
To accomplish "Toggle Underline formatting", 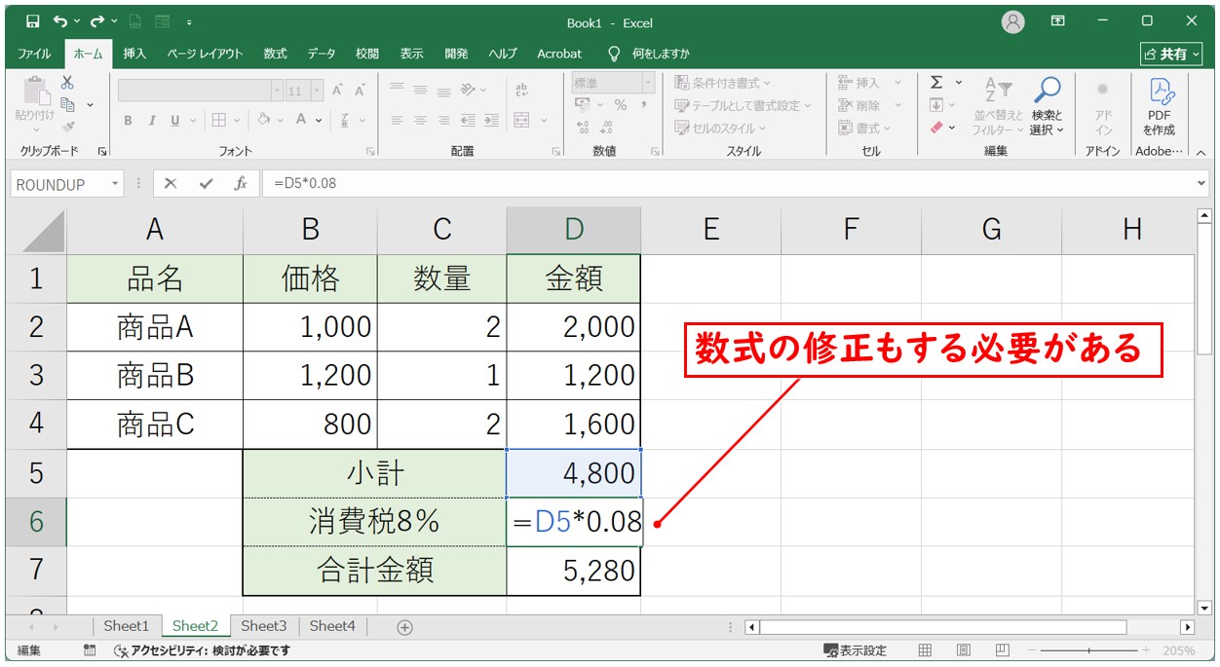I will 175,121.
